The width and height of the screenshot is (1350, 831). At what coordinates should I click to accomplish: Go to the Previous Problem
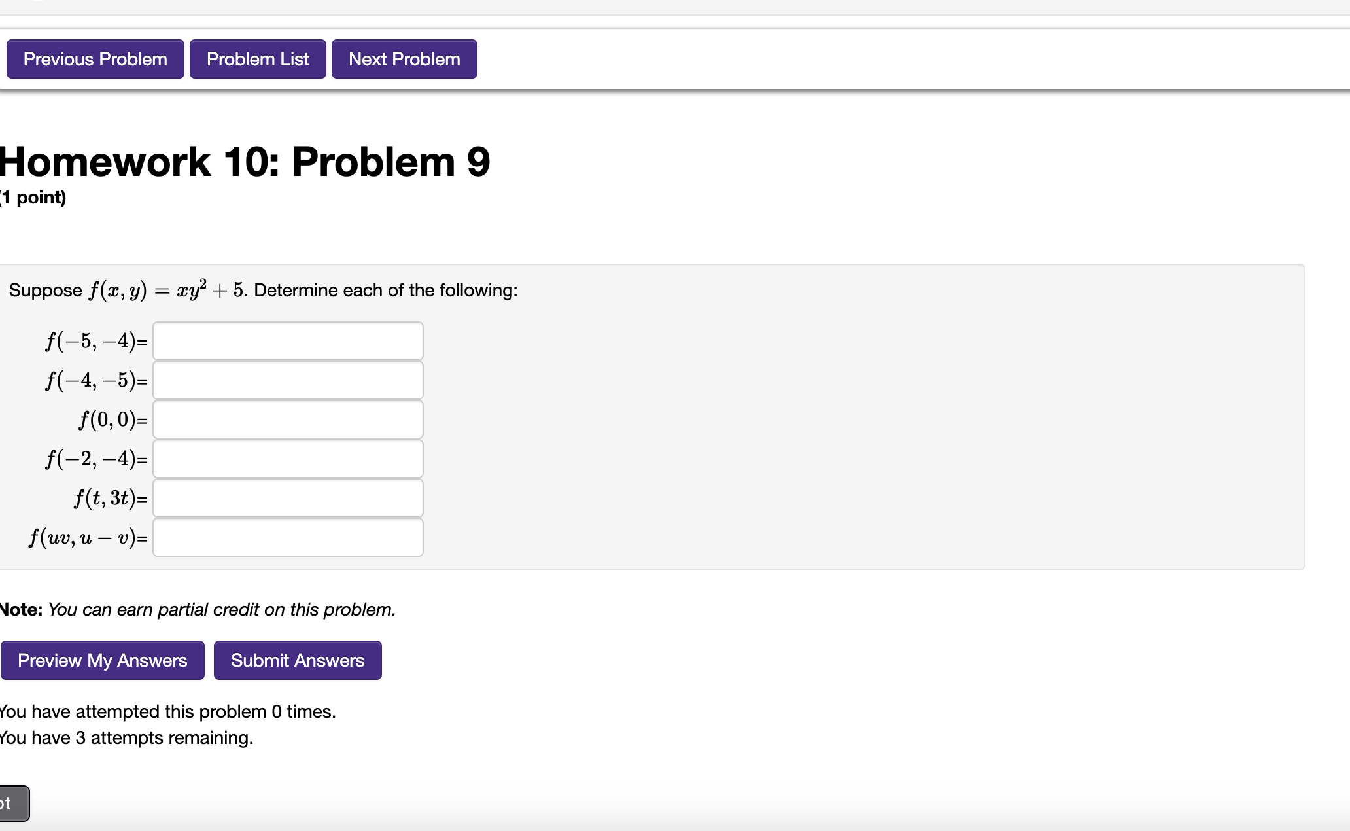coord(95,59)
